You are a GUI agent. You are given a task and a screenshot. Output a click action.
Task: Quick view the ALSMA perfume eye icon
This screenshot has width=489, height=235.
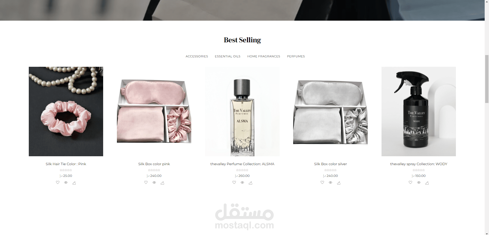point(242,182)
